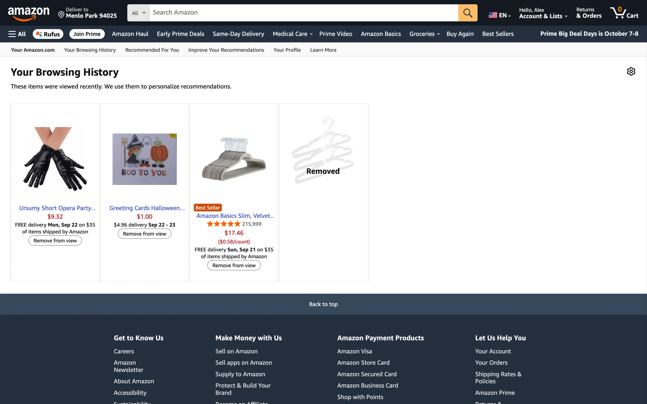Expand the All search category dropdown
Viewport: 647px width, 404px height.
coord(138,13)
